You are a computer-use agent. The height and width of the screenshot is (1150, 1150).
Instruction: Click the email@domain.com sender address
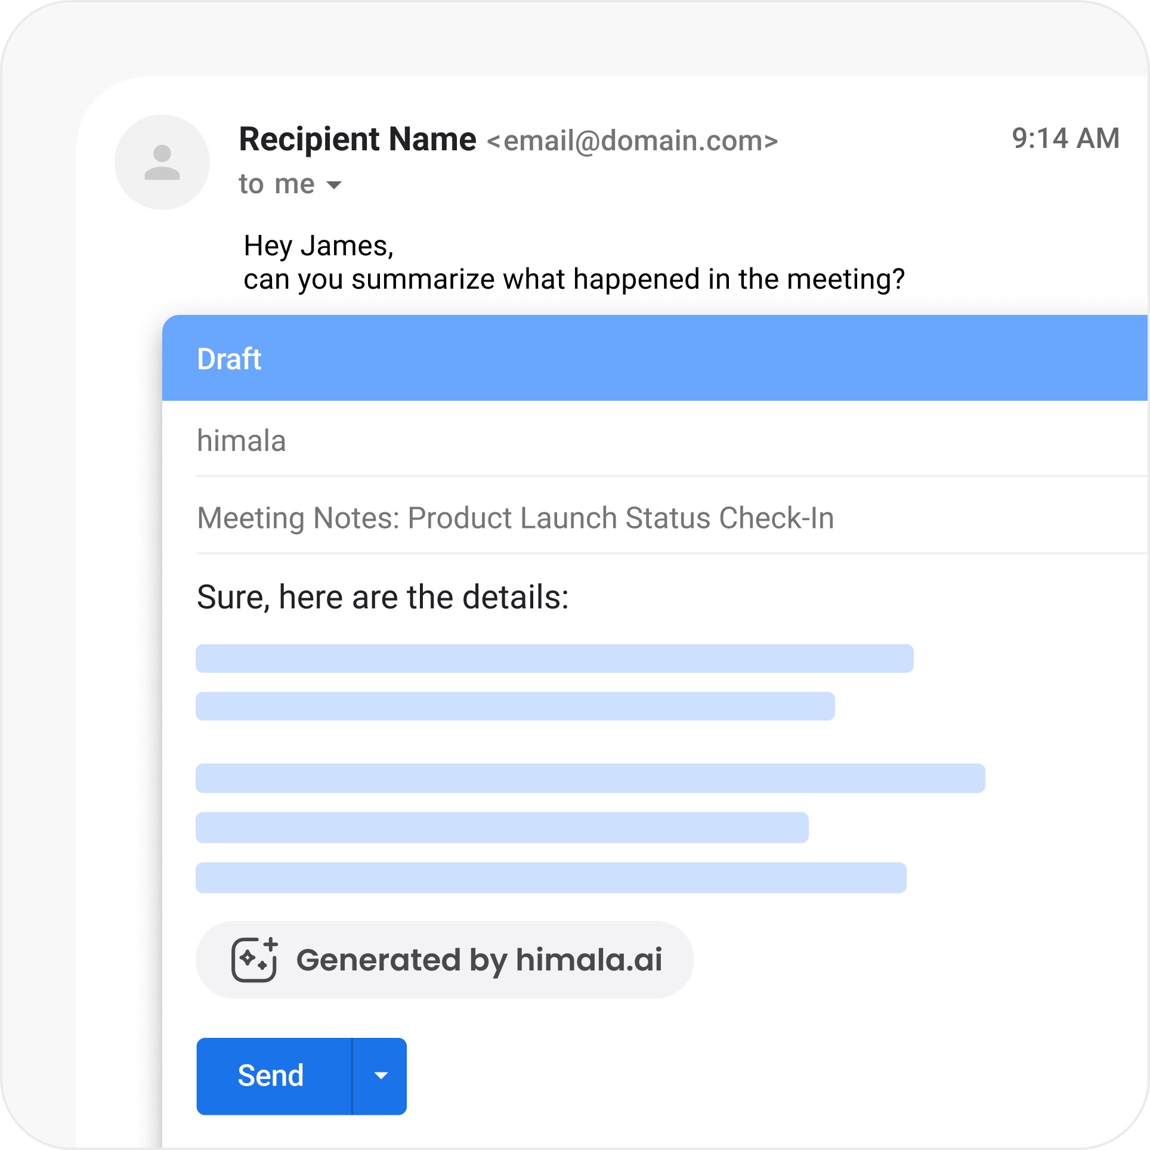click(x=632, y=141)
